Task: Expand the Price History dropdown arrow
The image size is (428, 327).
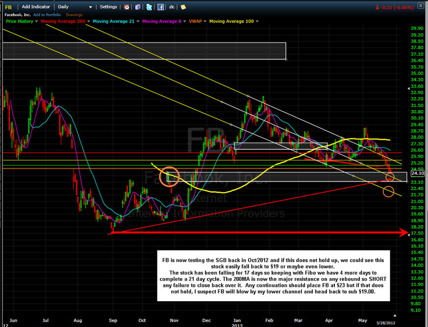Action: pyautogui.click(x=37, y=22)
